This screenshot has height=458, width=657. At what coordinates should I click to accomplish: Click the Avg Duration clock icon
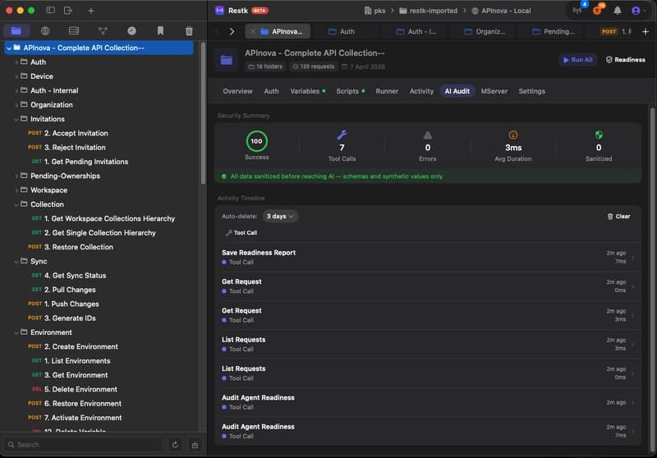pos(512,135)
